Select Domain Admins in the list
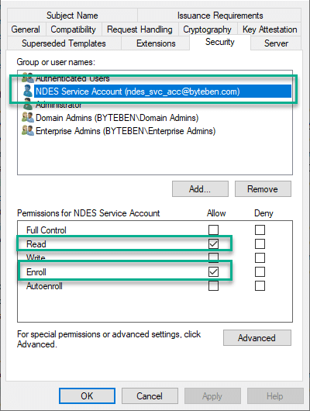 click(x=117, y=118)
